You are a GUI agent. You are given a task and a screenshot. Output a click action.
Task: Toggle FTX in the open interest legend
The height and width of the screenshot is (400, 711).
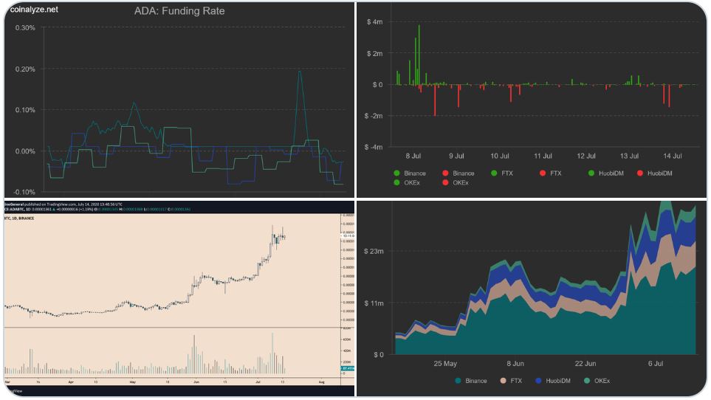511,381
